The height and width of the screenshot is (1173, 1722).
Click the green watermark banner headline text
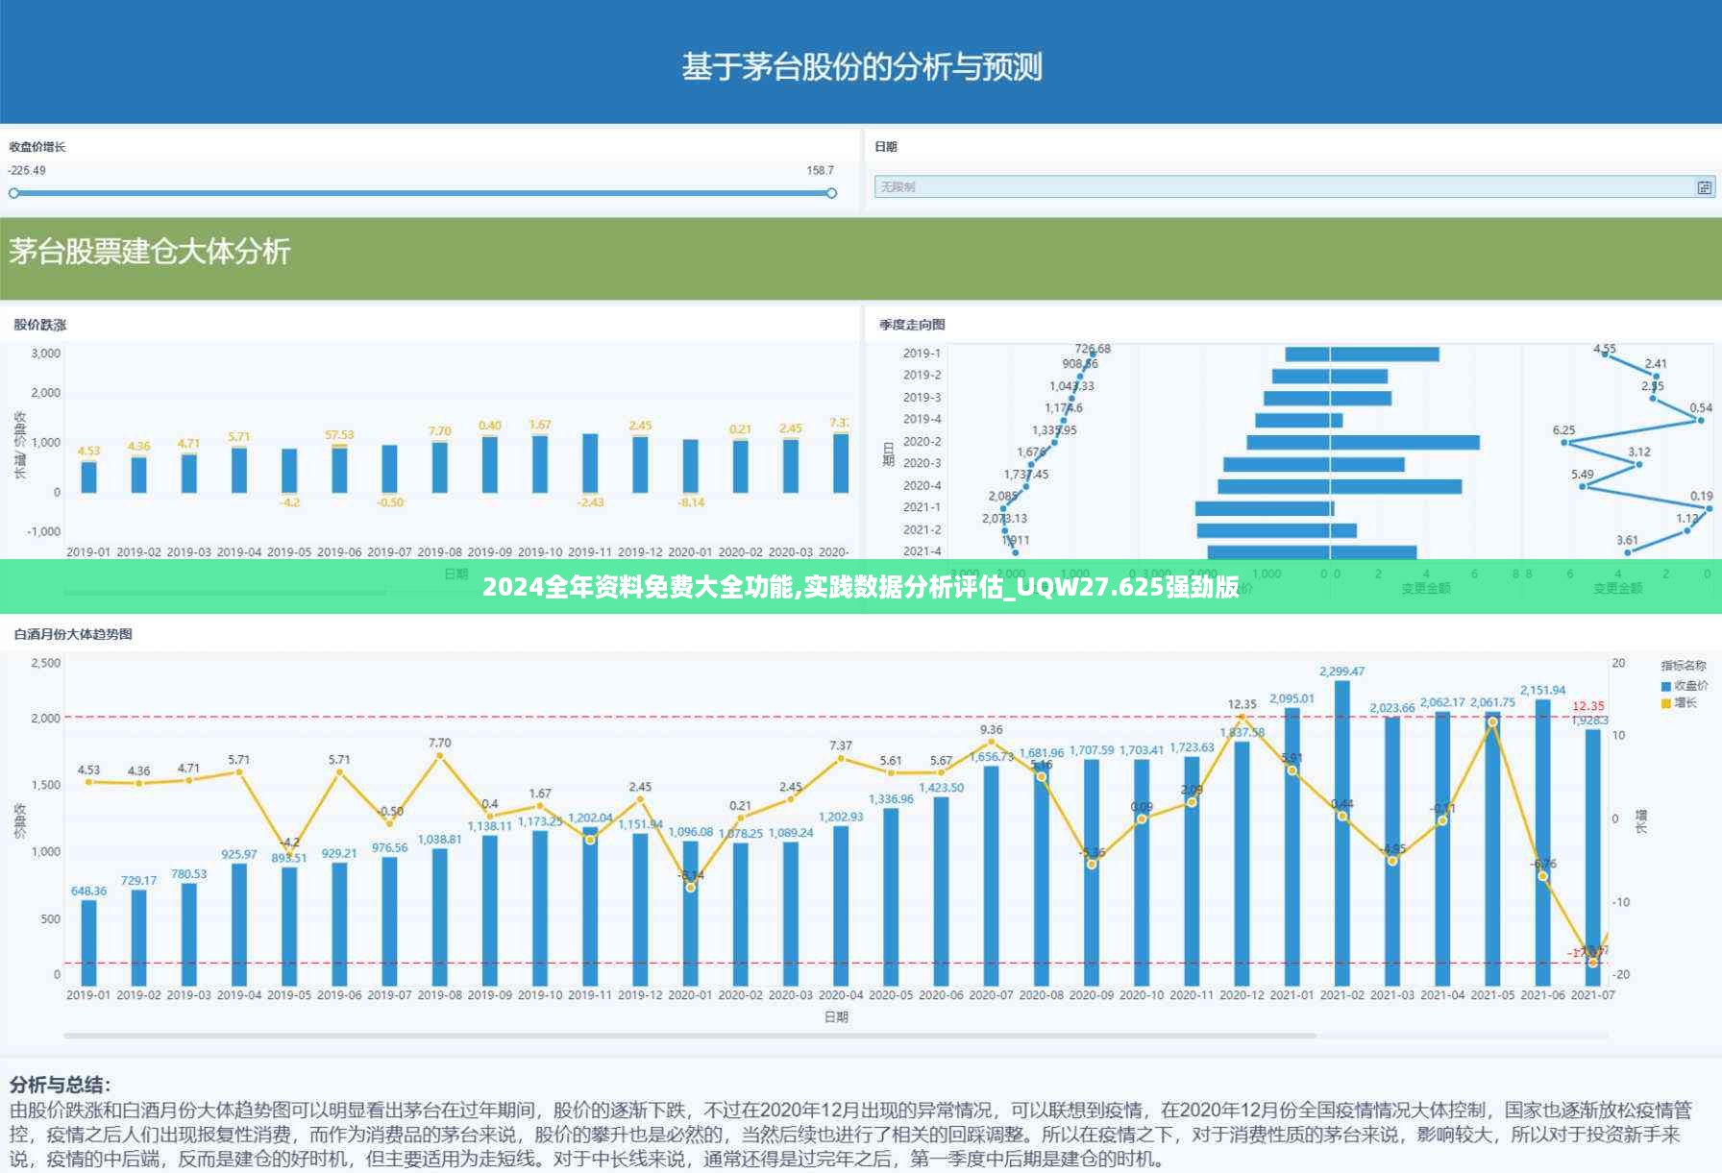point(861,587)
